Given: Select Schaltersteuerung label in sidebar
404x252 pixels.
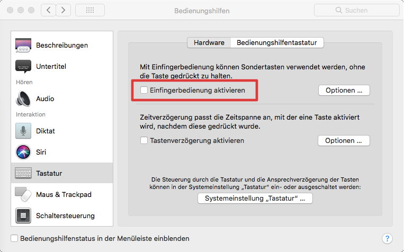Looking at the screenshot, I should [x=65, y=215].
